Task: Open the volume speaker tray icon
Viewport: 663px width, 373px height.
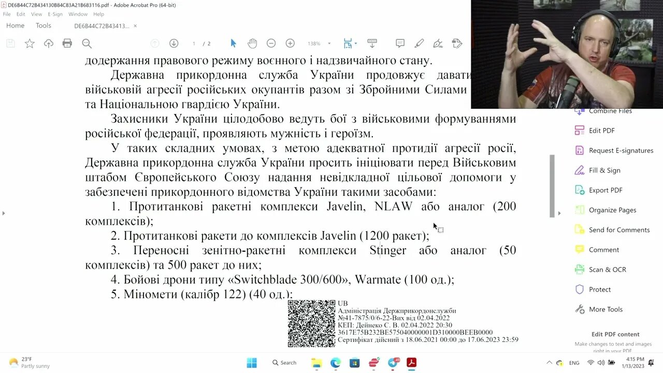Action: click(x=601, y=363)
